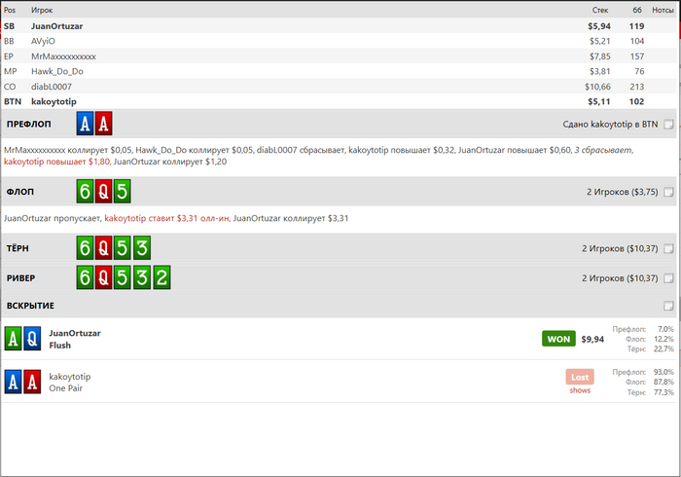Click kakoytotip's turn equity 77,3%

663,392
